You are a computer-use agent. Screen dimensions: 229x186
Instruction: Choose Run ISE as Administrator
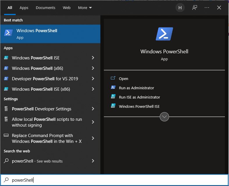(x=139, y=97)
